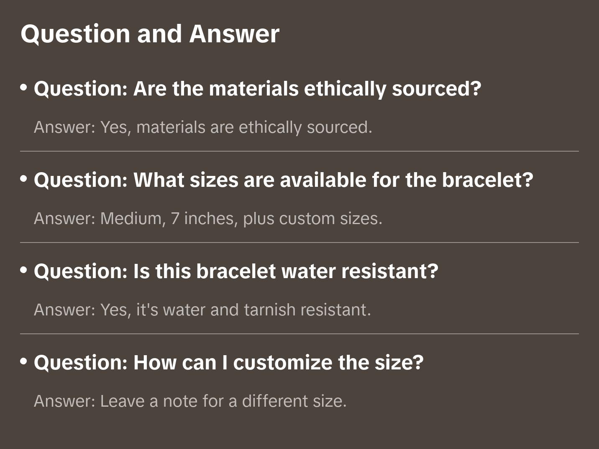Viewport: 599px width, 449px height.
Task: Click the bullet beside the customize size question
Action: click(24, 361)
